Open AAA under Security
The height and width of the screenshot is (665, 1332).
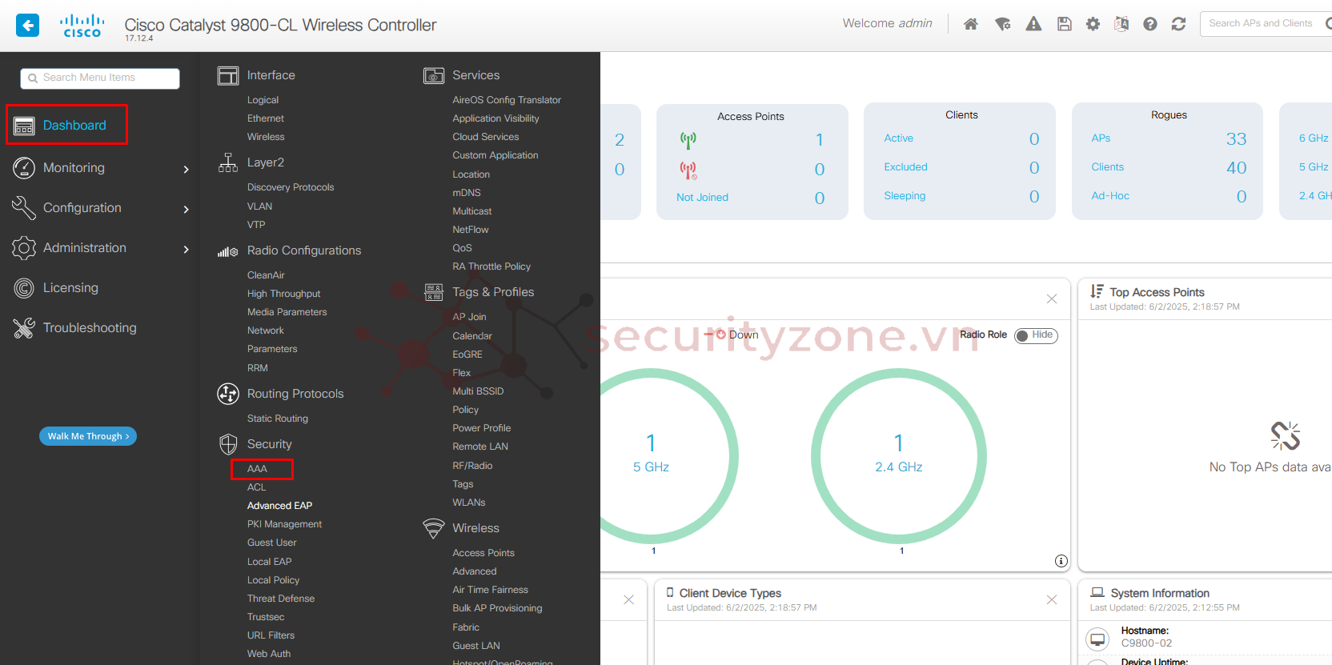257,469
